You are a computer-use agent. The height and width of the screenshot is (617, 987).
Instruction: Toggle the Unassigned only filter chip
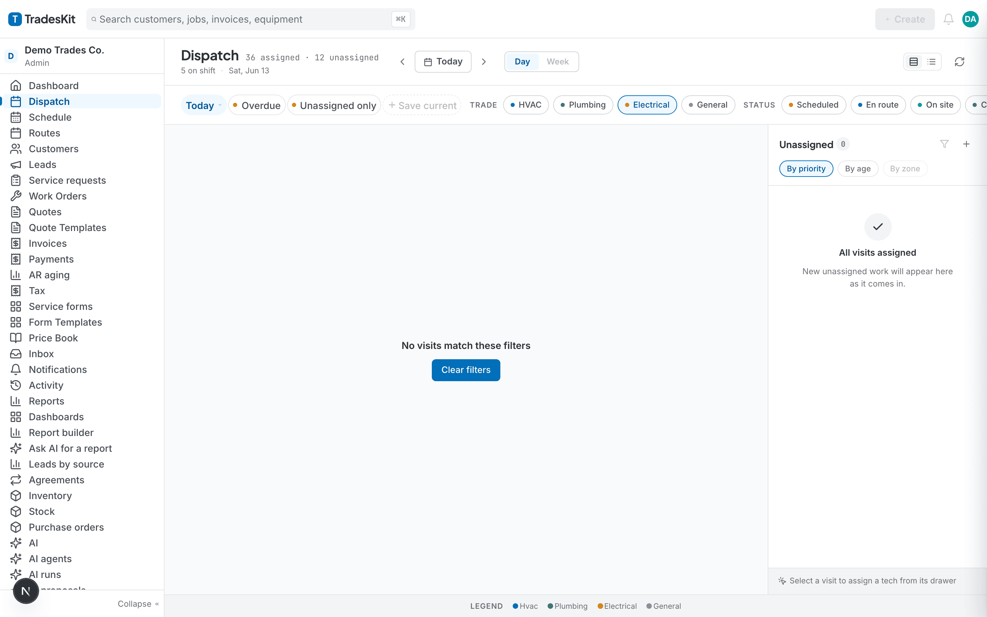pos(334,105)
